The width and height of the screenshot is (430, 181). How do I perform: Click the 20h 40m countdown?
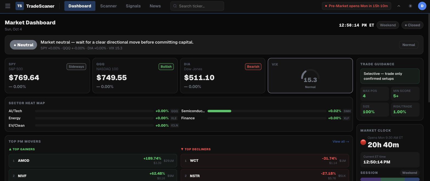pos(383,145)
